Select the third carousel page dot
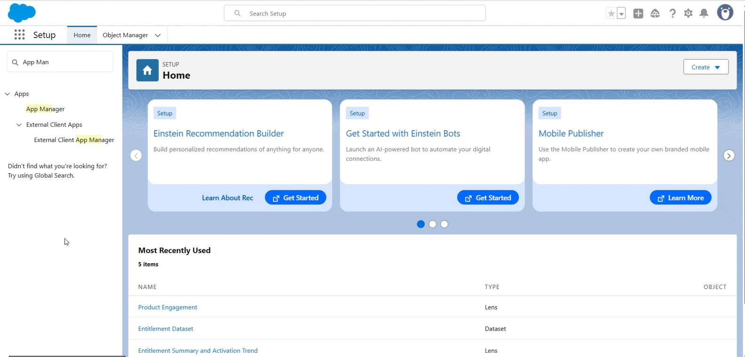 tap(444, 224)
